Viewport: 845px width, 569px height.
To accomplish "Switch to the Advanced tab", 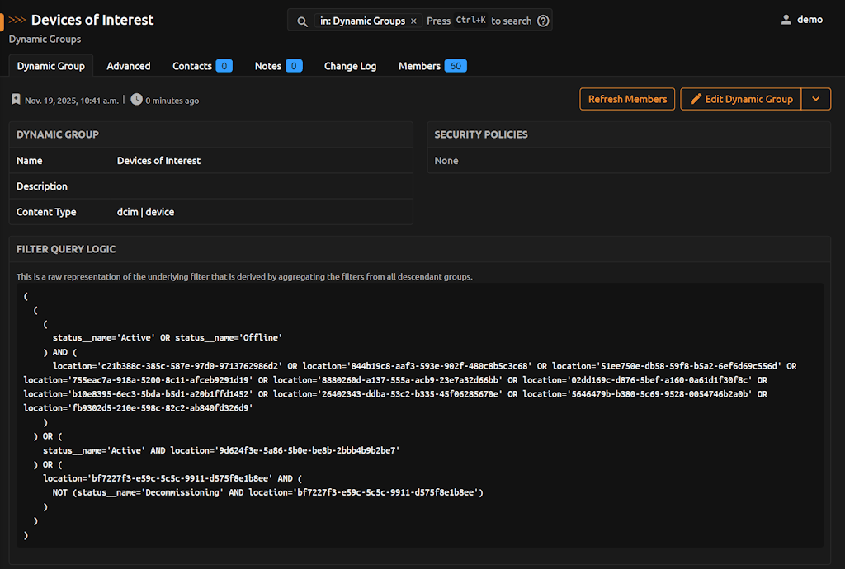I will (x=129, y=66).
